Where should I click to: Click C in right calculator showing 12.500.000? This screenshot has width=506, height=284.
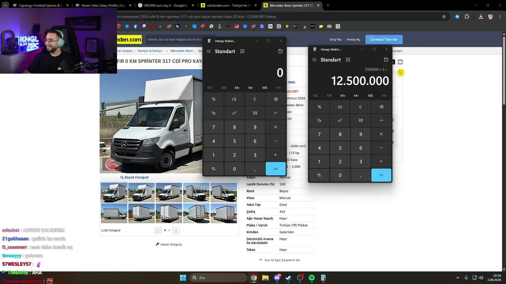pyautogui.click(x=361, y=107)
